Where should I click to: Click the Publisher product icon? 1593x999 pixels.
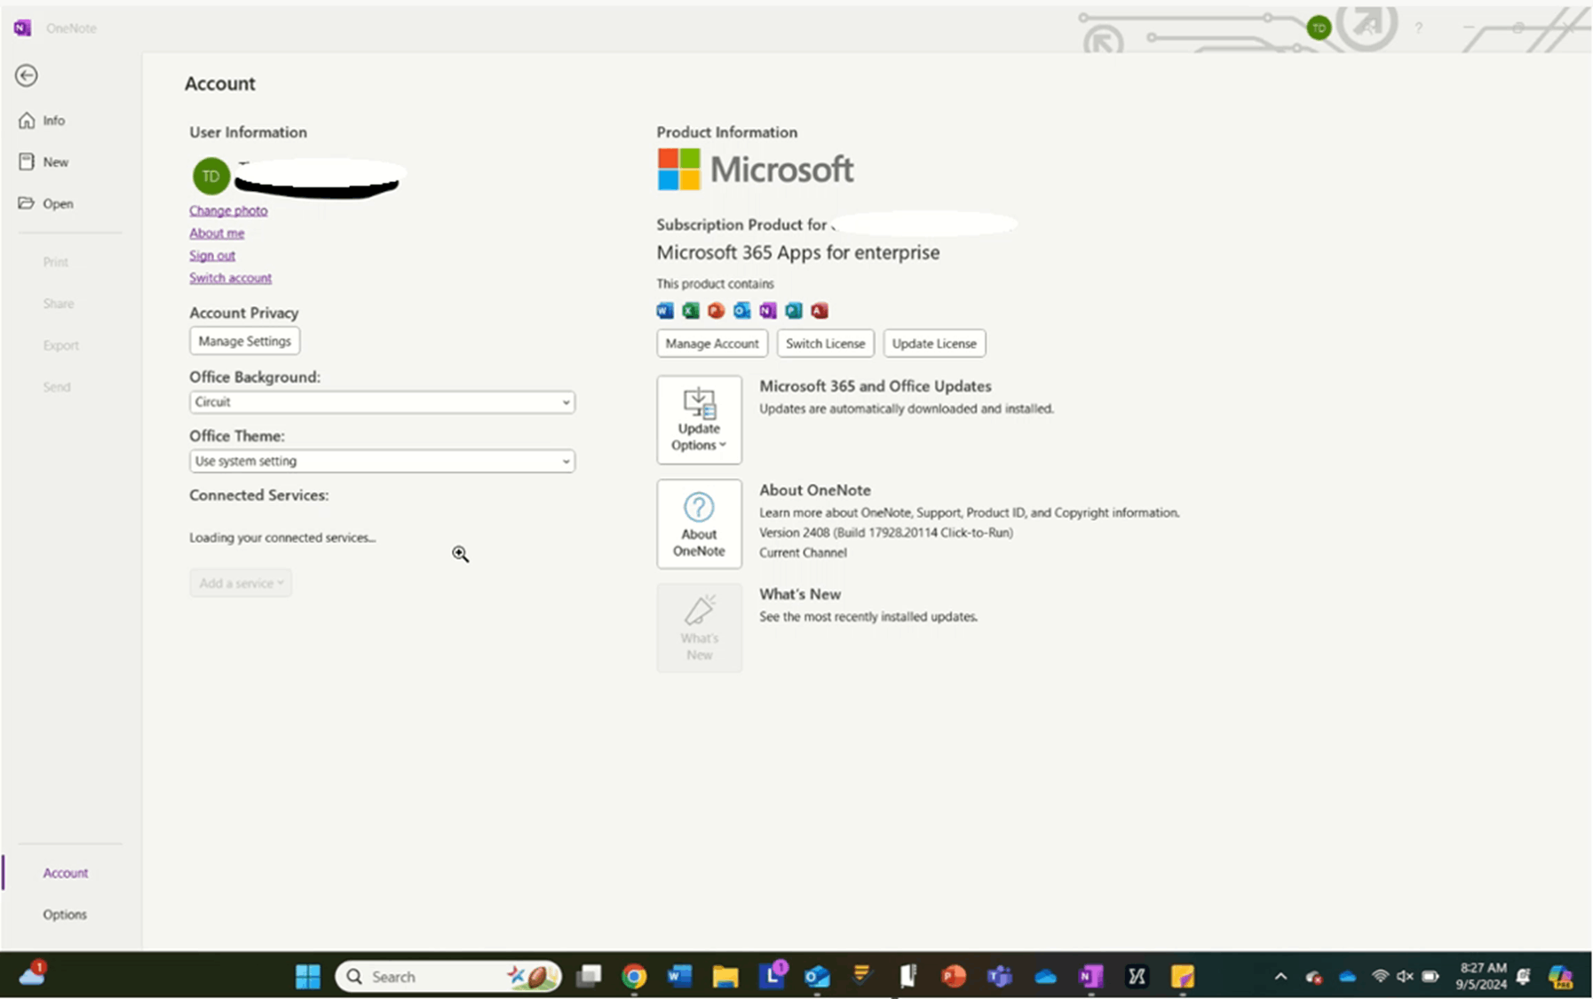[x=794, y=310]
